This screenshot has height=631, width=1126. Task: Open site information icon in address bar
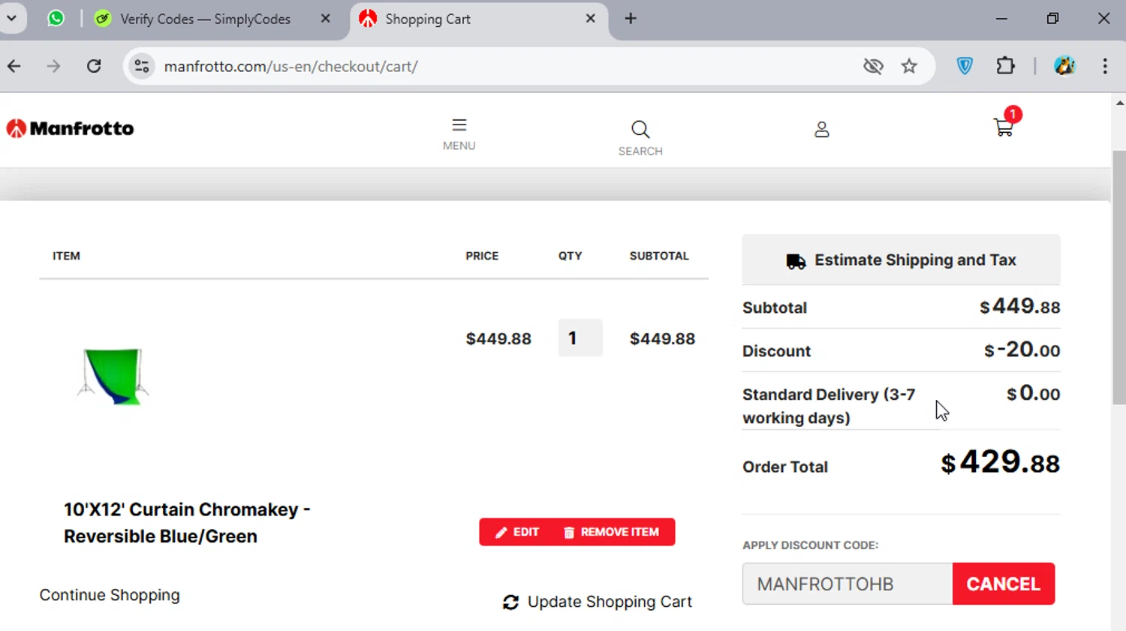point(141,66)
